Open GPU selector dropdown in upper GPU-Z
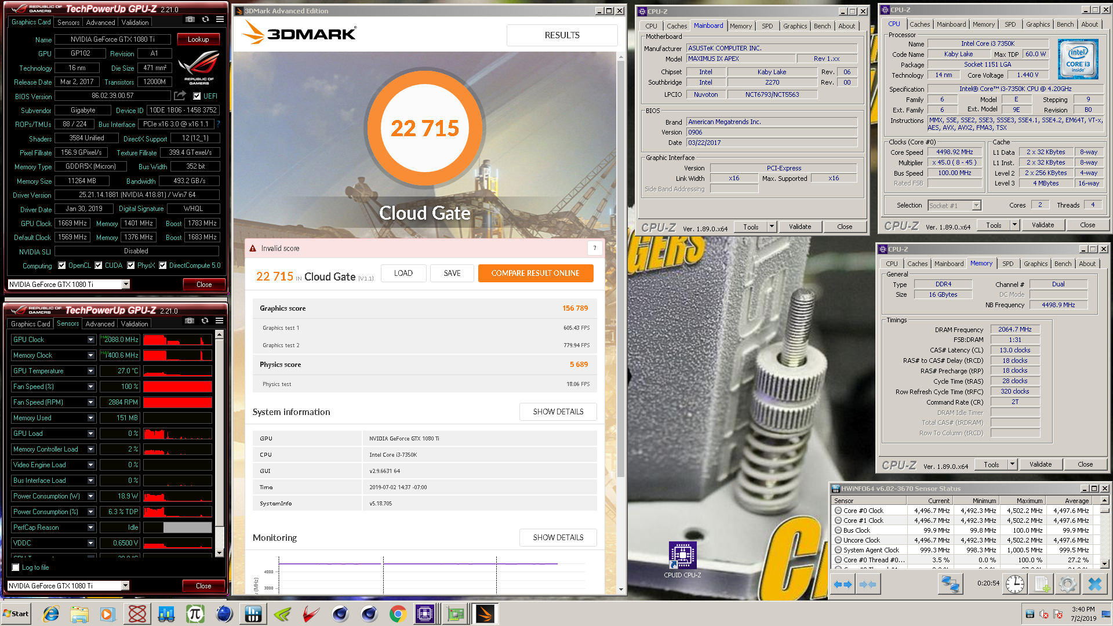 point(126,284)
